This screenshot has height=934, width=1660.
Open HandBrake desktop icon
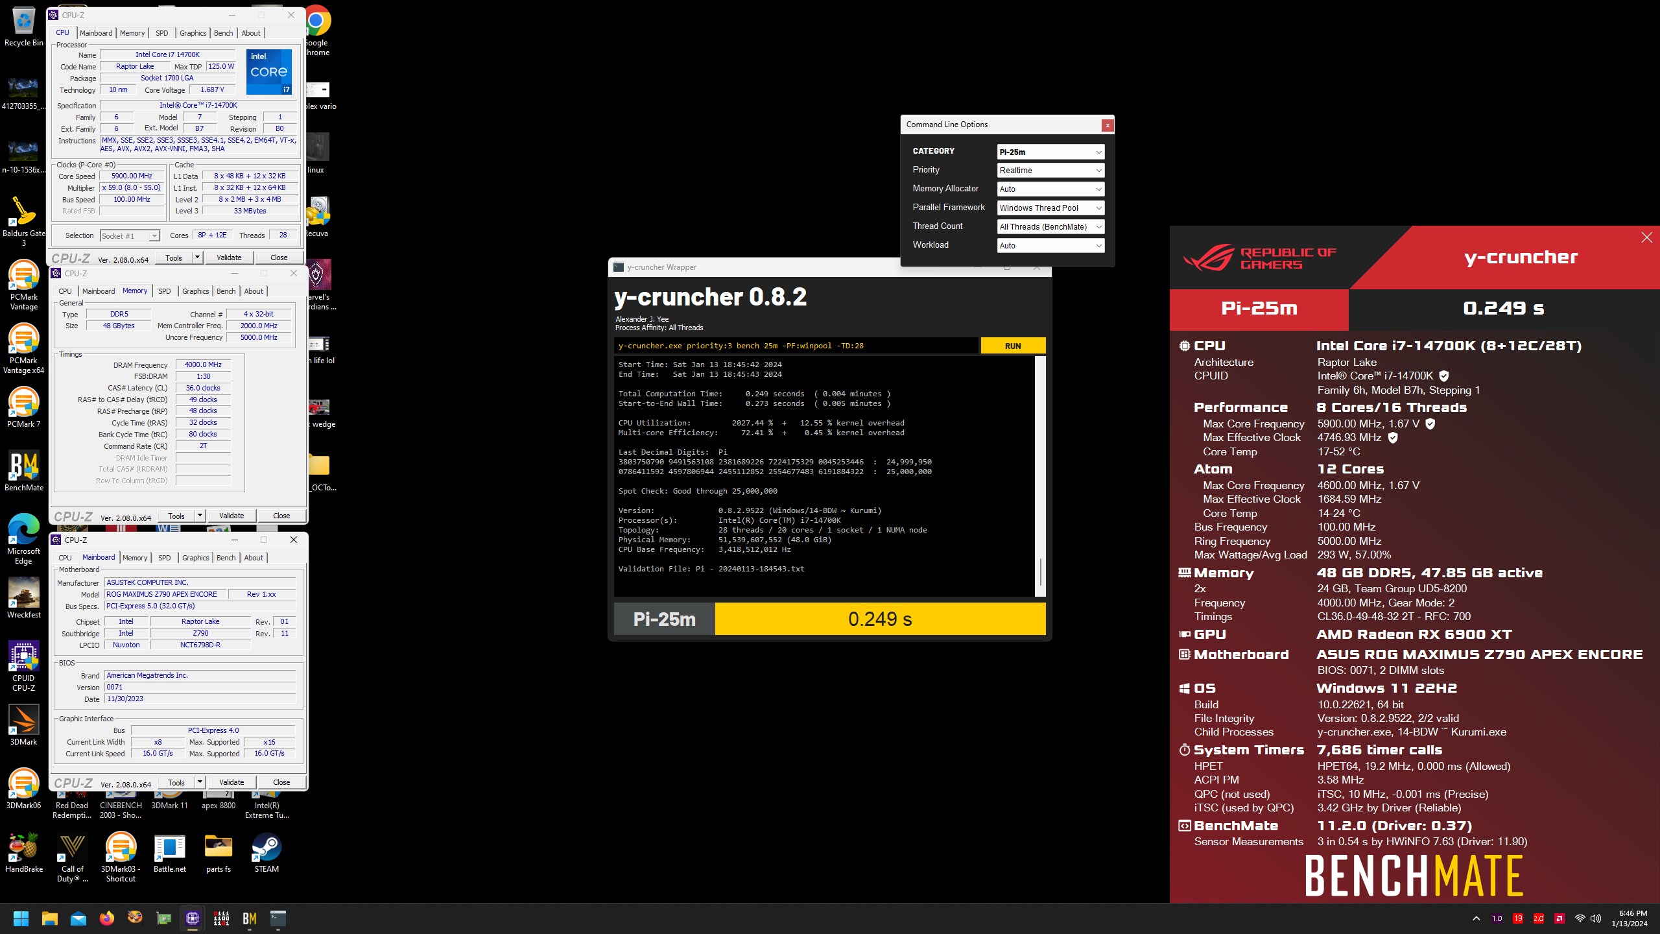click(x=23, y=852)
